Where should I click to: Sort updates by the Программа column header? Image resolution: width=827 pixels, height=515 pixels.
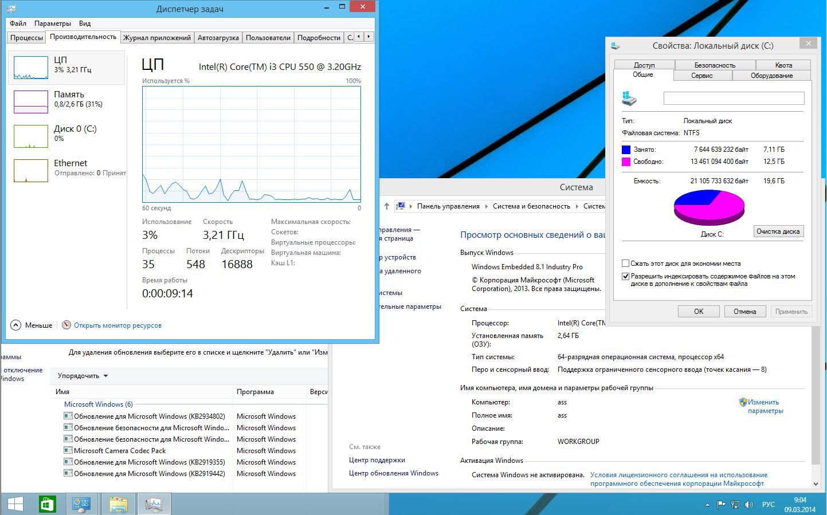[270, 392]
